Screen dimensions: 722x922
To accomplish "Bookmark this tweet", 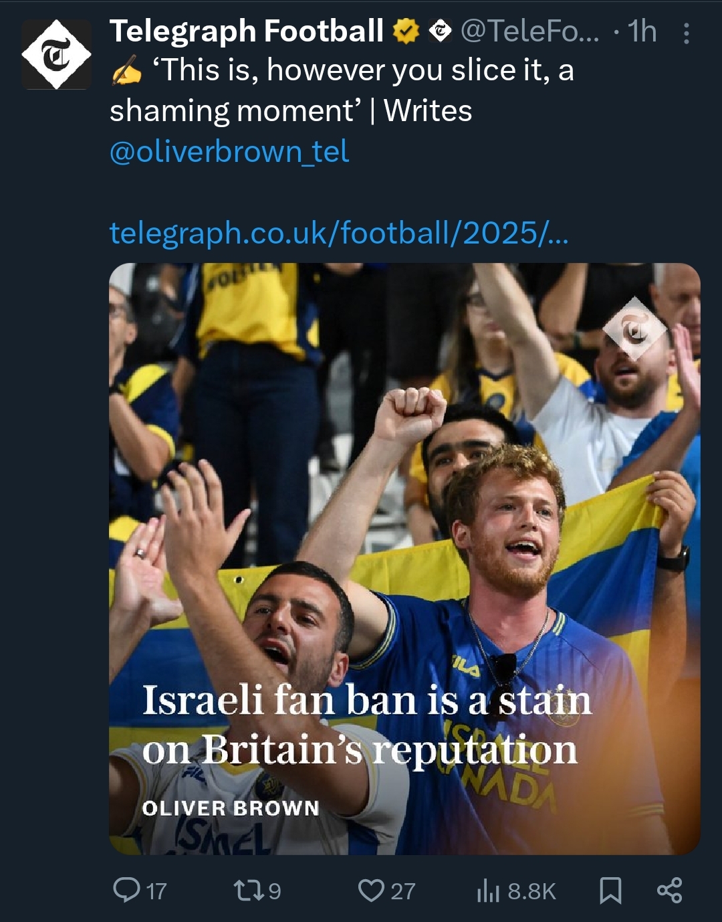I will coord(610,891).
